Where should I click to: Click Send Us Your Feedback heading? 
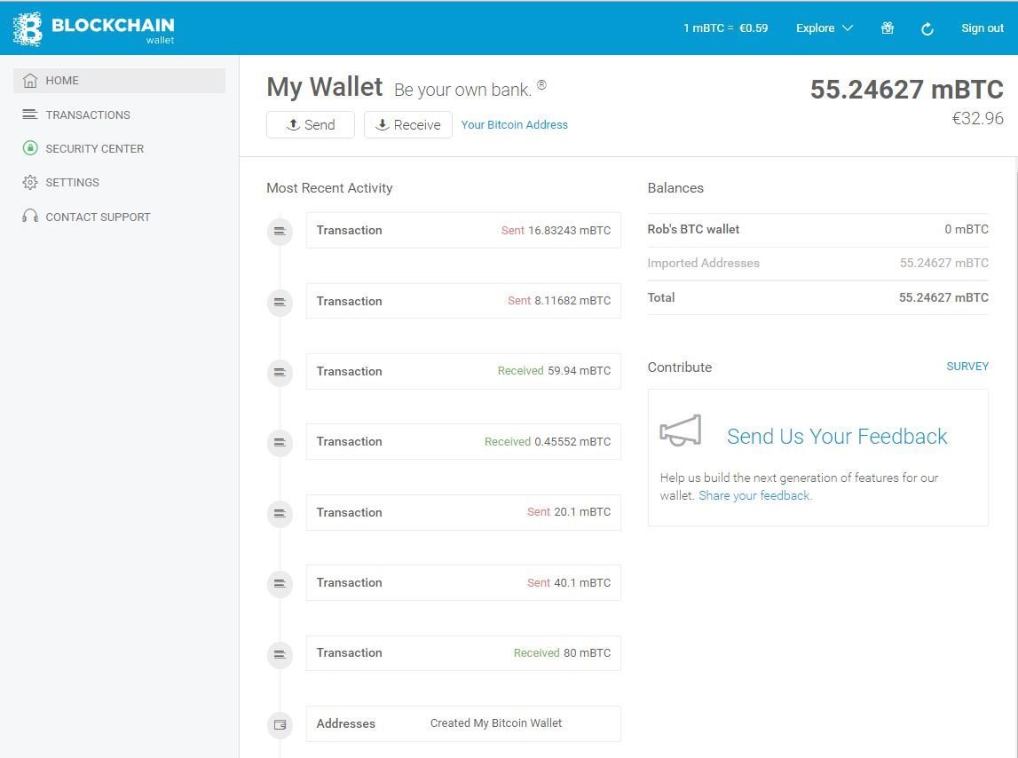[x=837, y=437]
